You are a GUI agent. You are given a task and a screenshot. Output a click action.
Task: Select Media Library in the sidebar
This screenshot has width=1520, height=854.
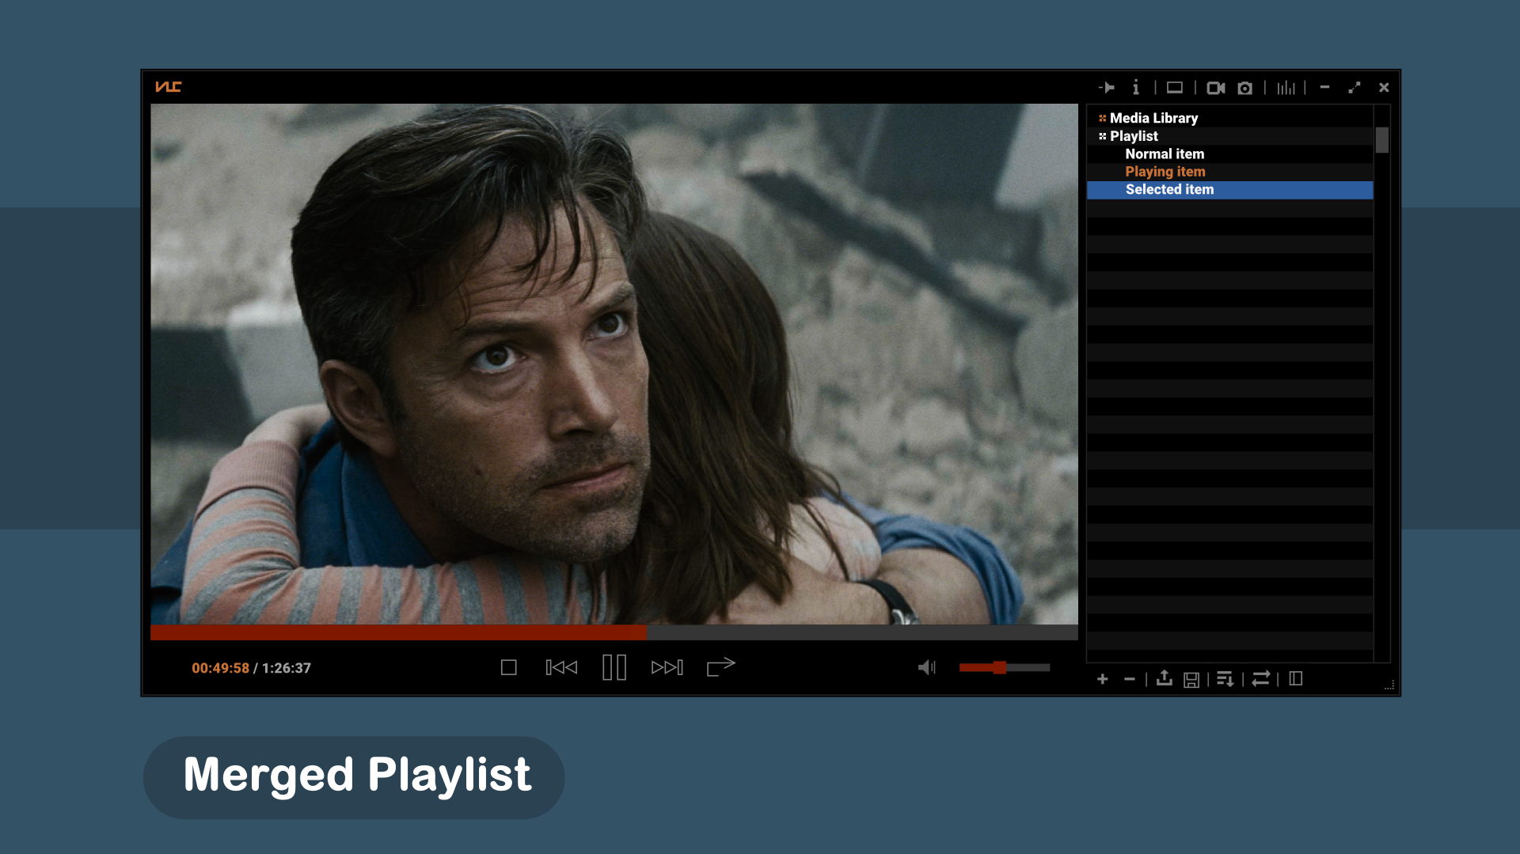(x=1153, y=118)
